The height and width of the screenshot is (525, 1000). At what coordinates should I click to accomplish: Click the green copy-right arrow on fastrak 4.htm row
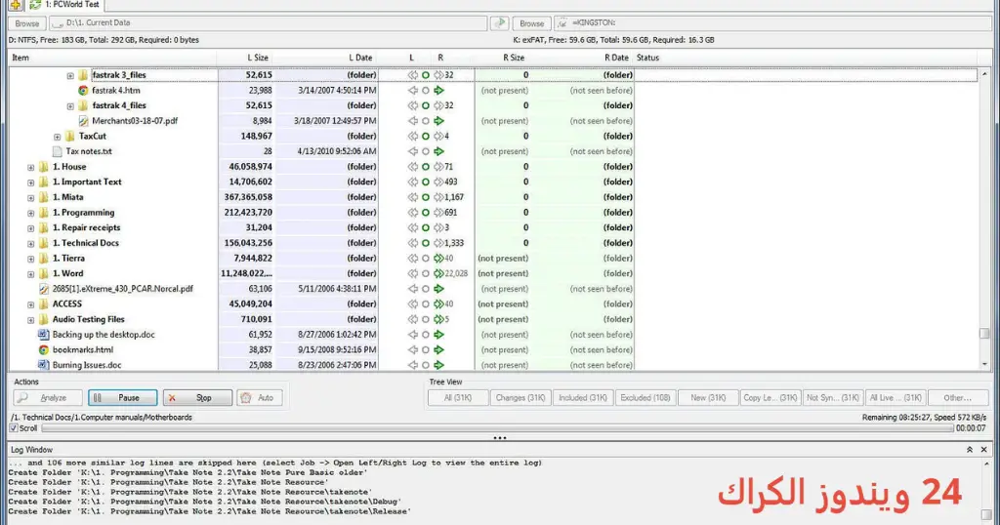[x=438, y=91]
